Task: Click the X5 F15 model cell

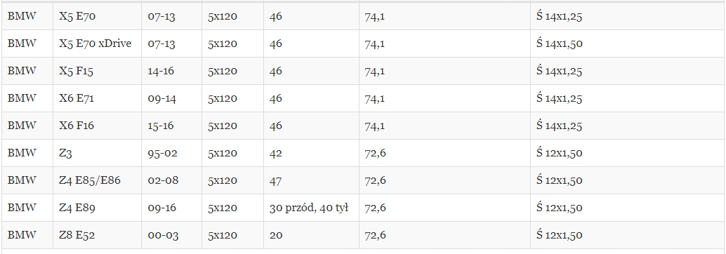Action: [x=97, y=71]
